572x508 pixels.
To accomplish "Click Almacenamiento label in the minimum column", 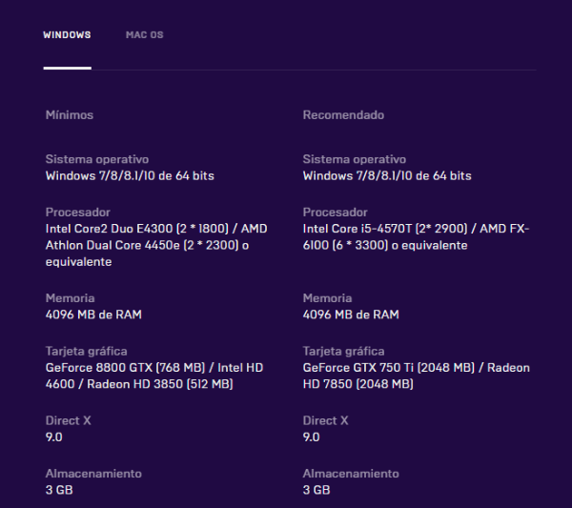I will coord(93,474).
